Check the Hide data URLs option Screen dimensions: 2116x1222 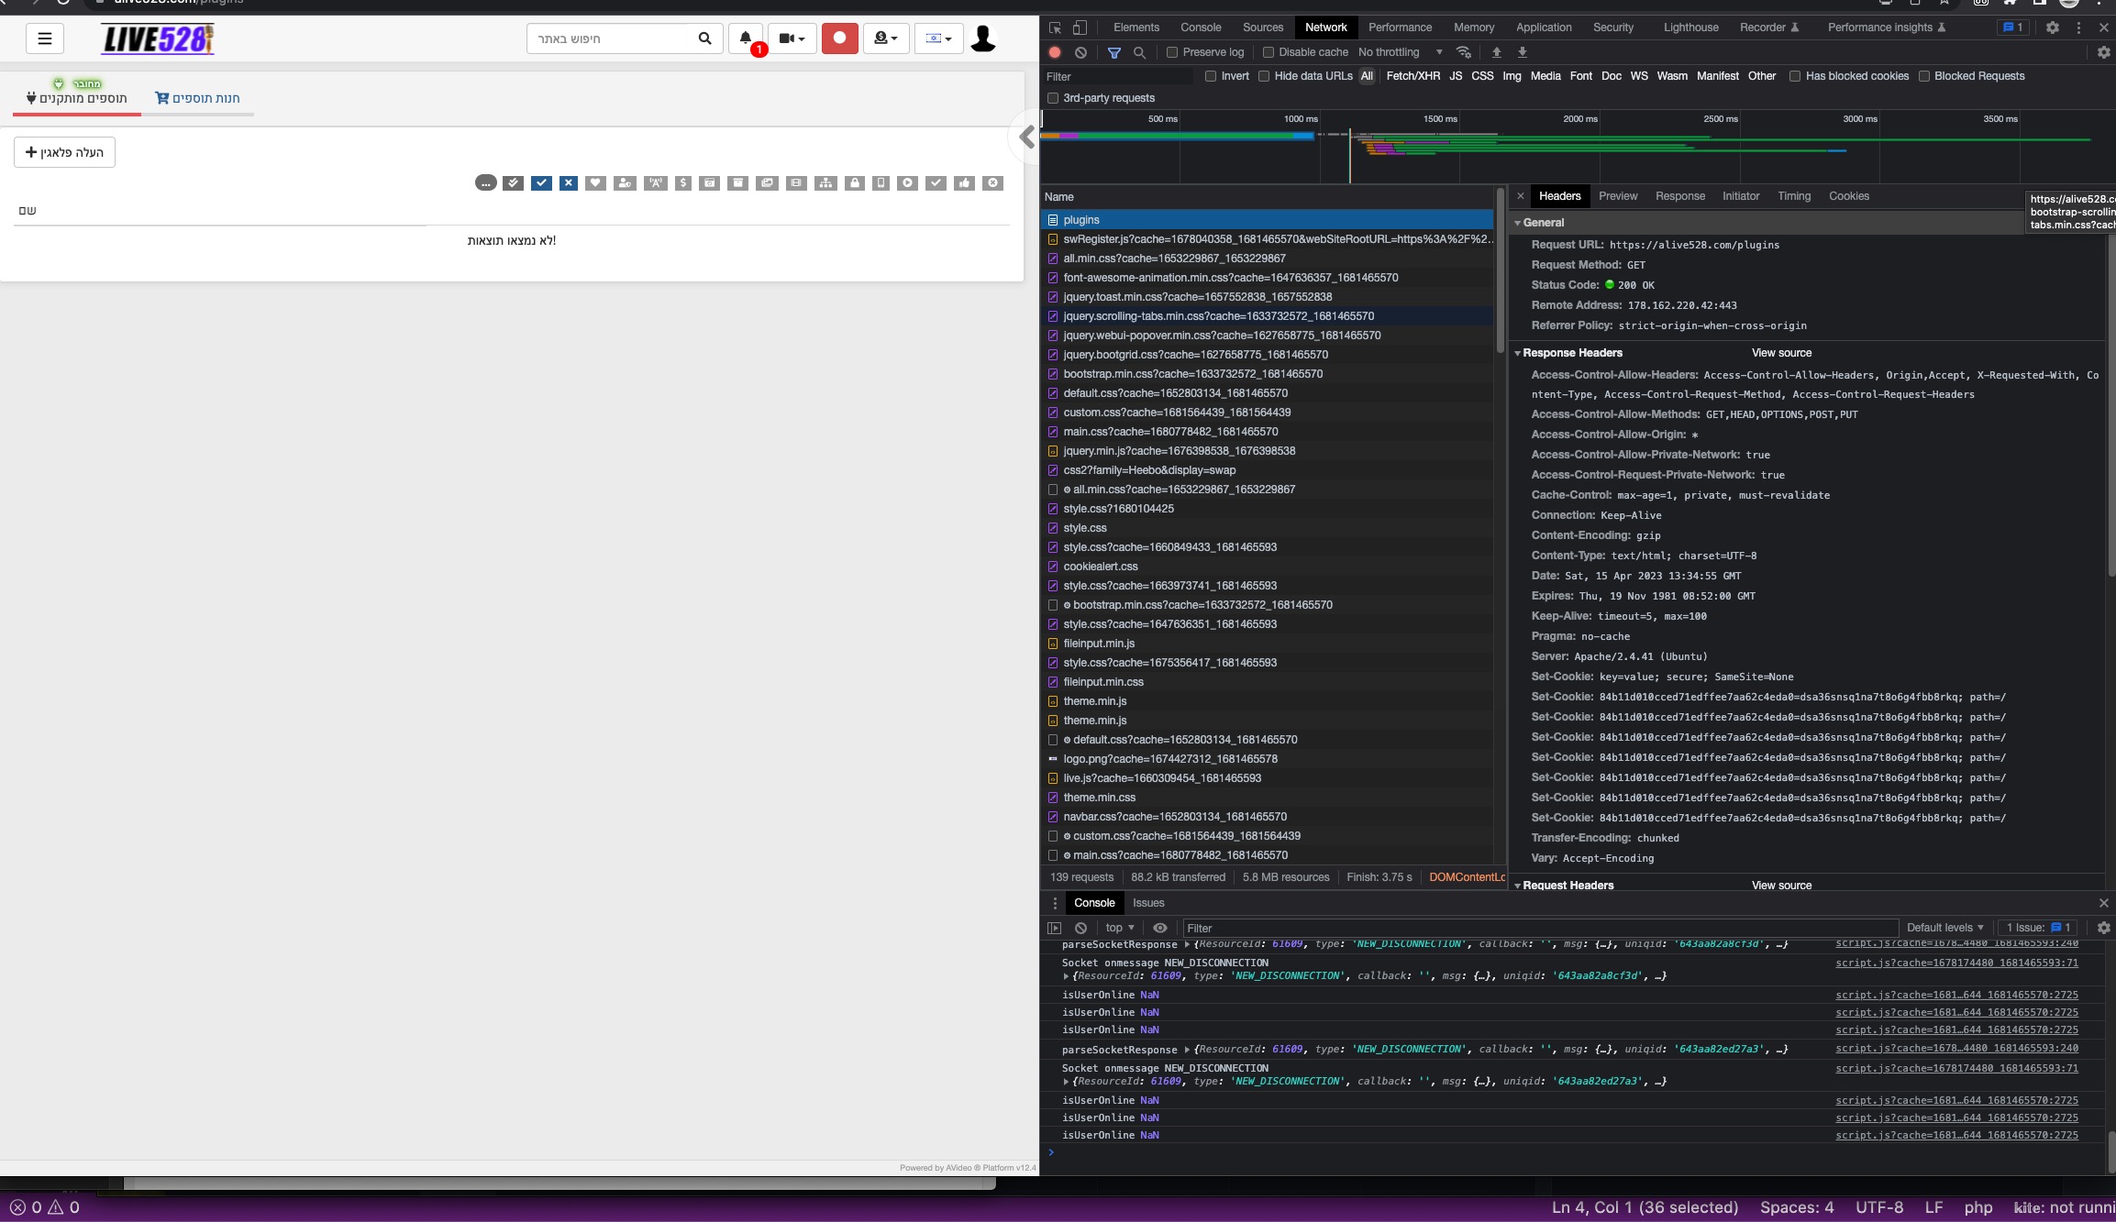pos(1265,76)
